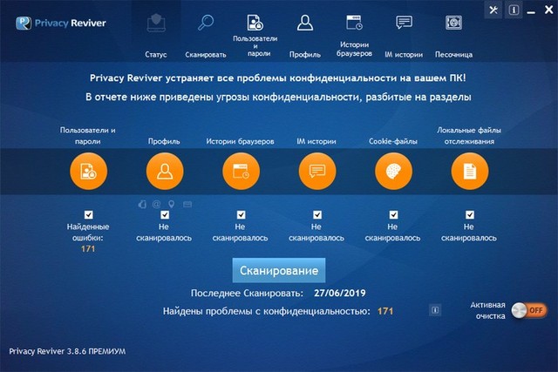Open Пользователи и пароли top navigation icon

tap(255, 23)
